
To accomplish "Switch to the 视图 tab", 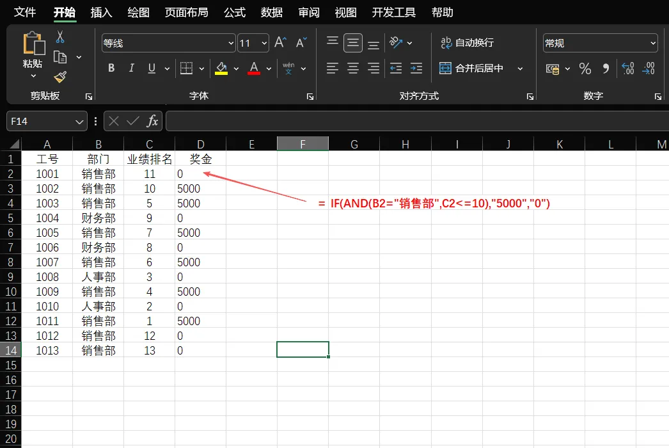I will [x=345, y=12].
